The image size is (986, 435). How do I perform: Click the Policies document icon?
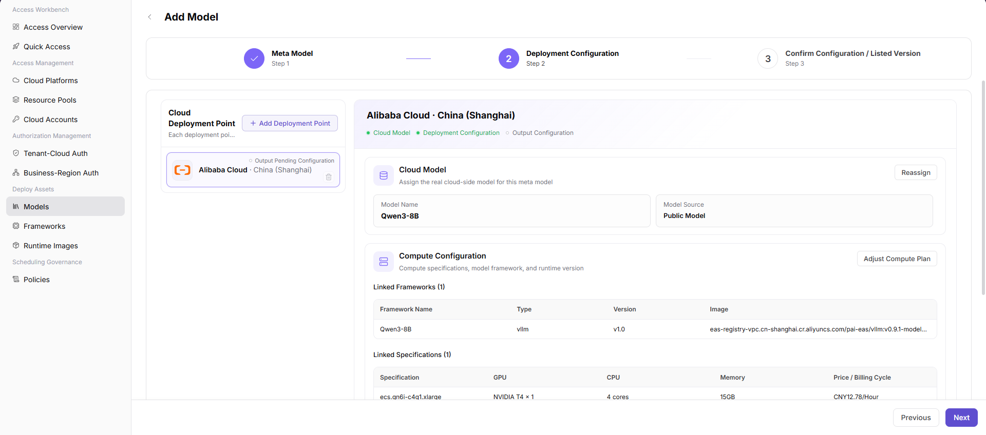(x=16, y=279)
